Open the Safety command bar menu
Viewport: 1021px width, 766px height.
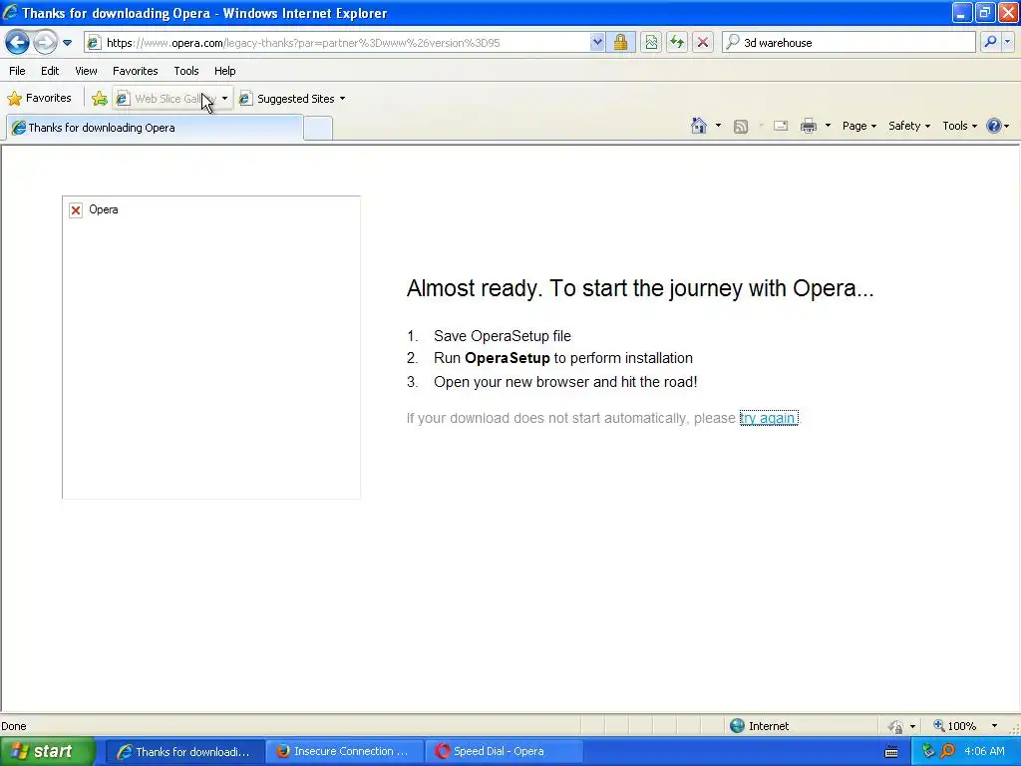(x=909, y=126)
